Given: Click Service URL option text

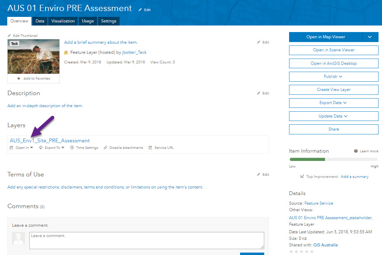Looking at the screenshot, I should point(164,147).
